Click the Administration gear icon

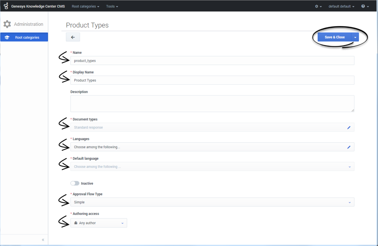click(x=7, y=24)
